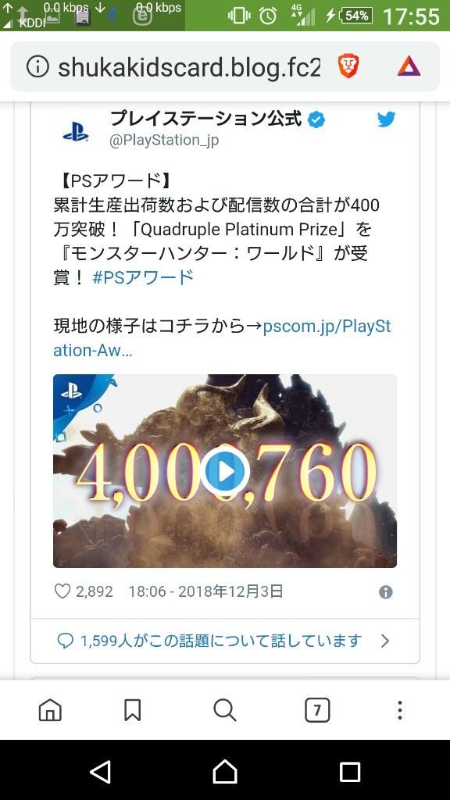This screenshot has width=450, height=800.
Task: Open the Twitter bird logo
Action: pos(386,120)
